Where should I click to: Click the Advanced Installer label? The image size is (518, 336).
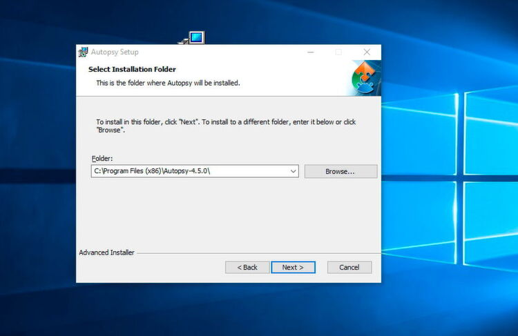pos(106,253)
